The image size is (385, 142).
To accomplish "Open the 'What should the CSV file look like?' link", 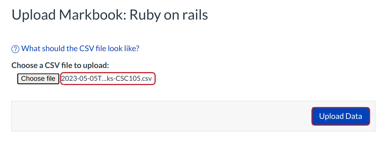I will tap(80, 48).
